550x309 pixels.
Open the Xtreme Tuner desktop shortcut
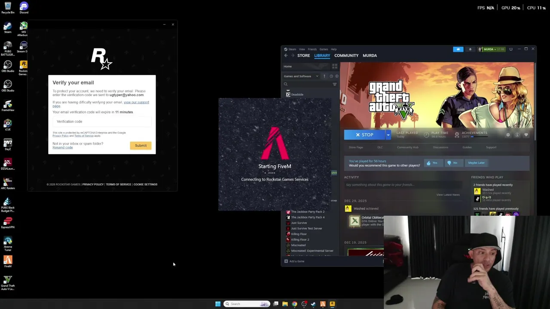[8, 244]
